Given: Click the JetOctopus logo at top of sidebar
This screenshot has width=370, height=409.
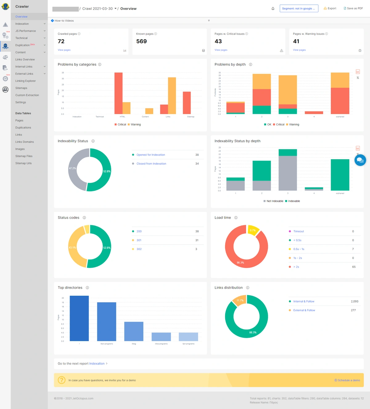Looking at the screenshot, I should click(5, 6).
